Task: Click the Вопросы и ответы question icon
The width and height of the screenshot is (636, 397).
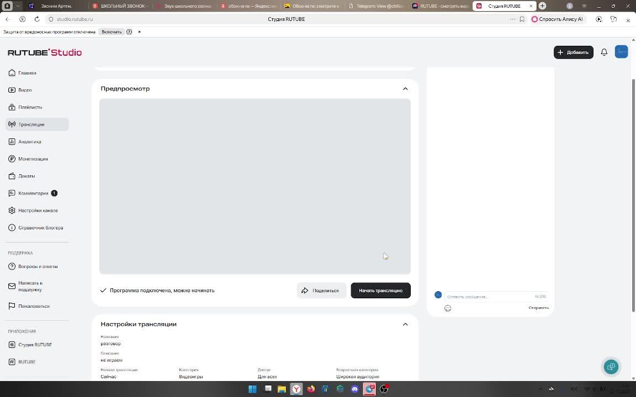Action: [12, 266]
